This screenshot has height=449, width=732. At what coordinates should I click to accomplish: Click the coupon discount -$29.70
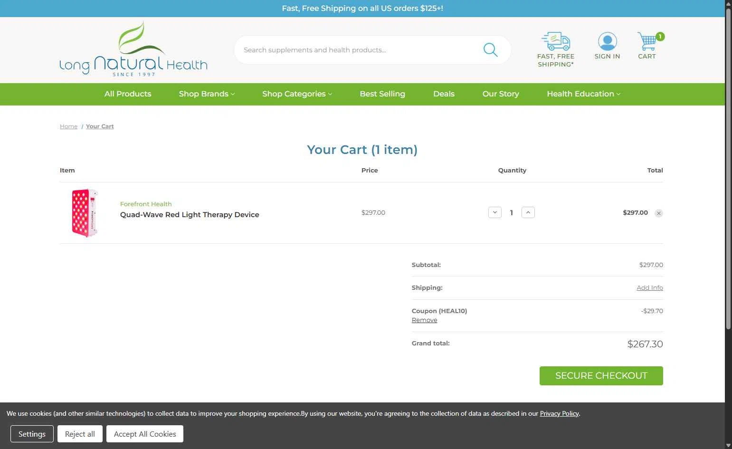[x=652, y=311]
